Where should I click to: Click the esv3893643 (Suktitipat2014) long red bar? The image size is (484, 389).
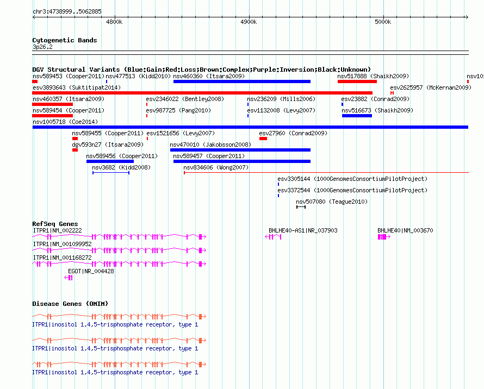(202, 93)
